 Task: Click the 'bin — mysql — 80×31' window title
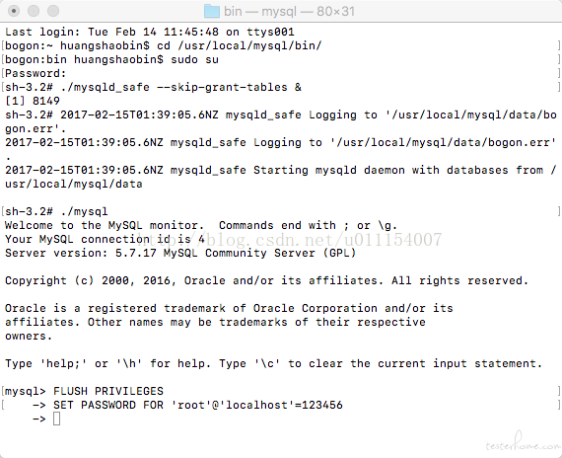point(289,11)
